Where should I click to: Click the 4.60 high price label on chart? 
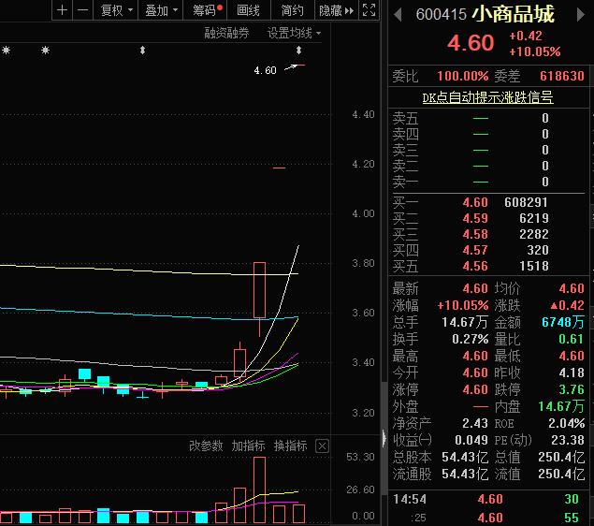coord(265,70)
